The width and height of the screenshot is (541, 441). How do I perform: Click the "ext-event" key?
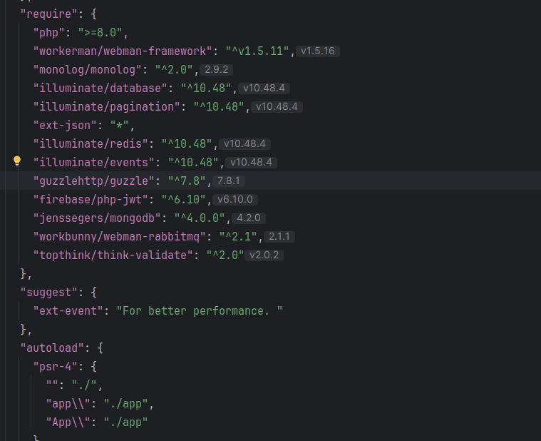point(68,311)
